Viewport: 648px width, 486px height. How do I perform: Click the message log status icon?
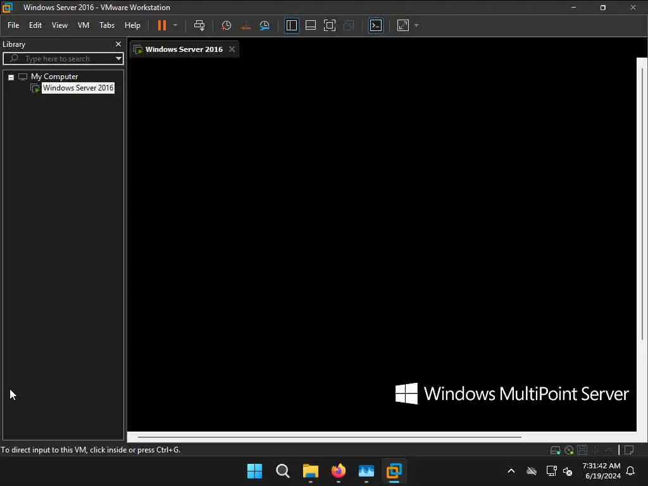[x=629, y=450]
